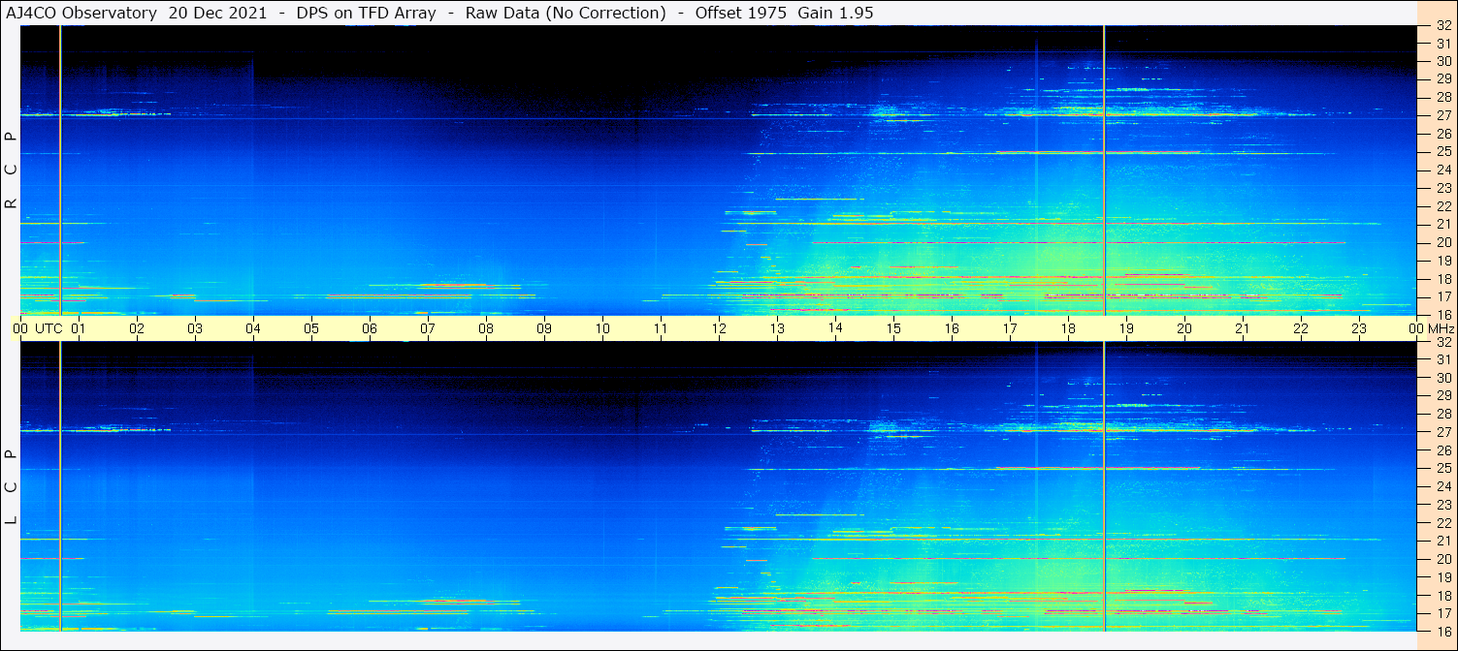Viewport: 1458px width, 651px height.
Task: Select the 01 hour tick label
Action: [79, 328]
